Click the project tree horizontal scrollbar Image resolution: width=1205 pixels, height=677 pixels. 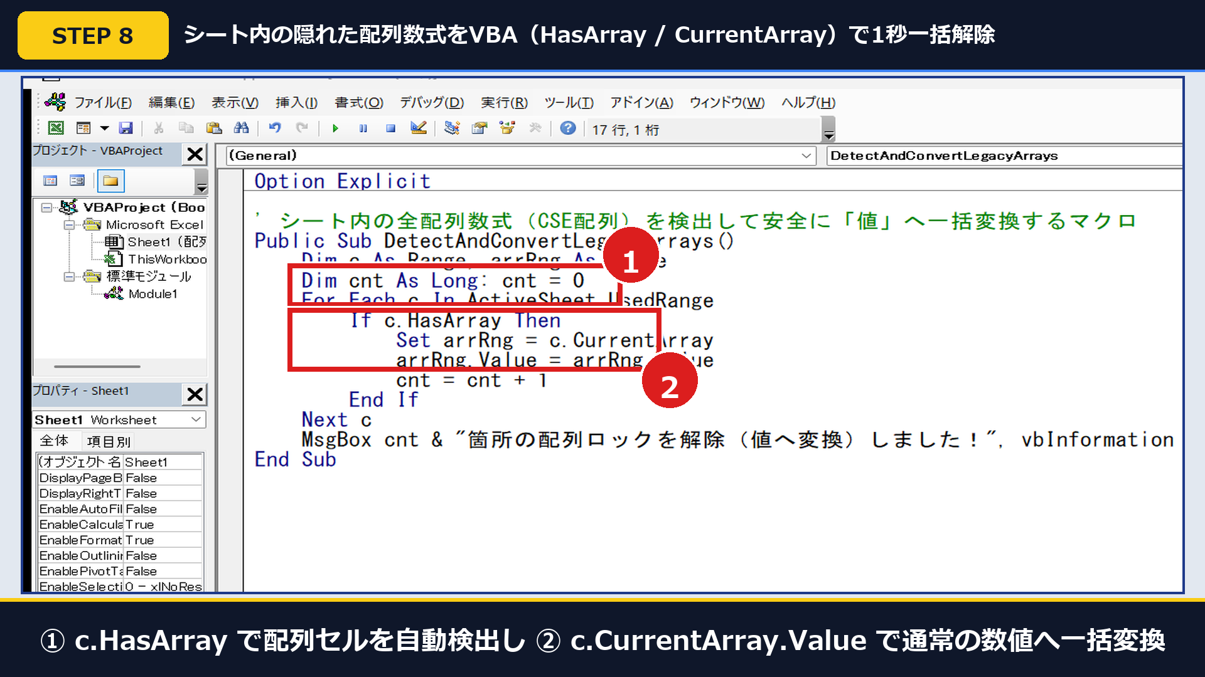[x=97, y=367]
